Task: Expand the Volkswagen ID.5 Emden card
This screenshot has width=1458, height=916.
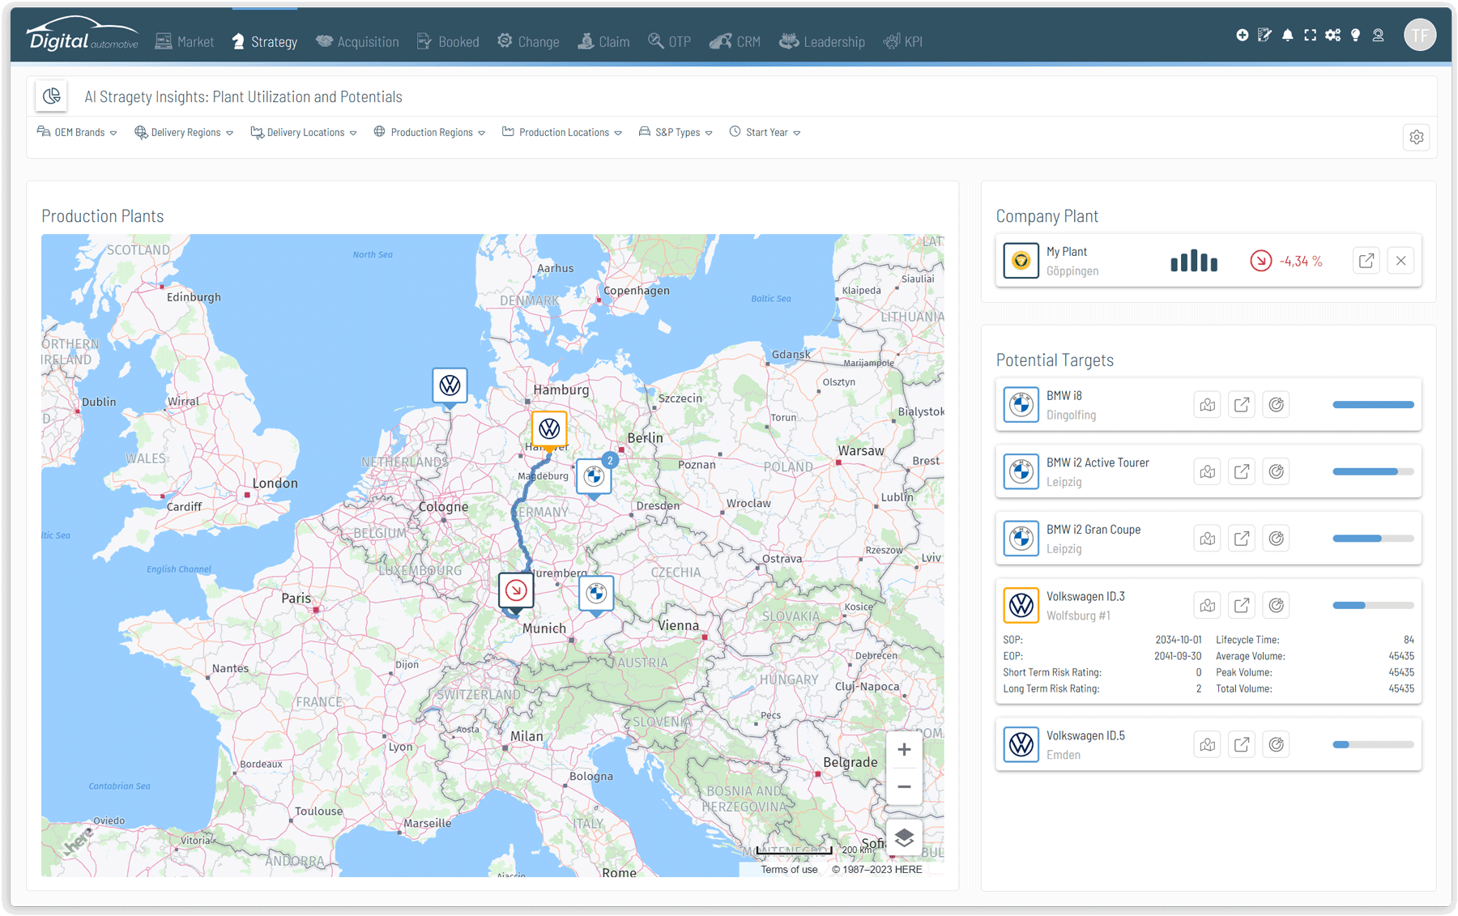Action: (x=1208, y=744)
